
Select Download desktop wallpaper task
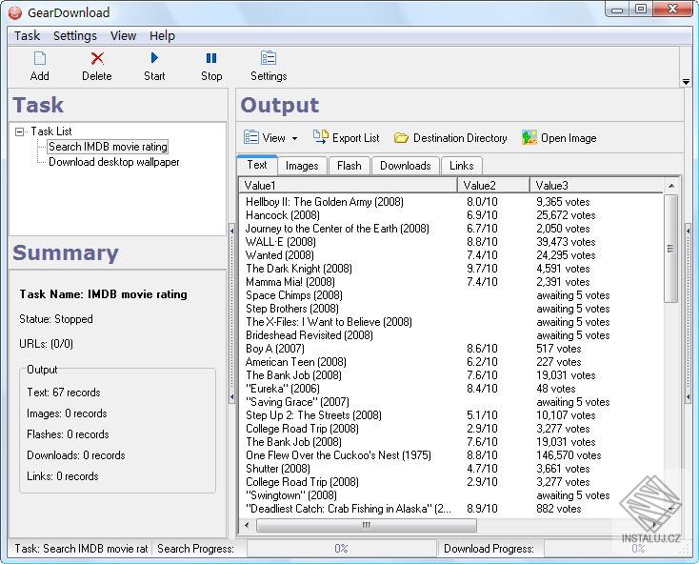114,162
